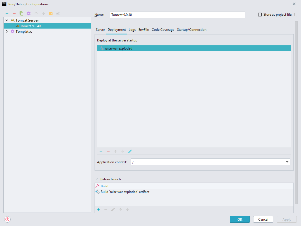Remove selected configuration with minus icon

point(14,13)
